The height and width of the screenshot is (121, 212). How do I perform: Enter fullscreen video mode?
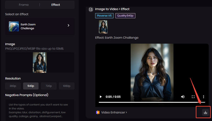point(193,97)
